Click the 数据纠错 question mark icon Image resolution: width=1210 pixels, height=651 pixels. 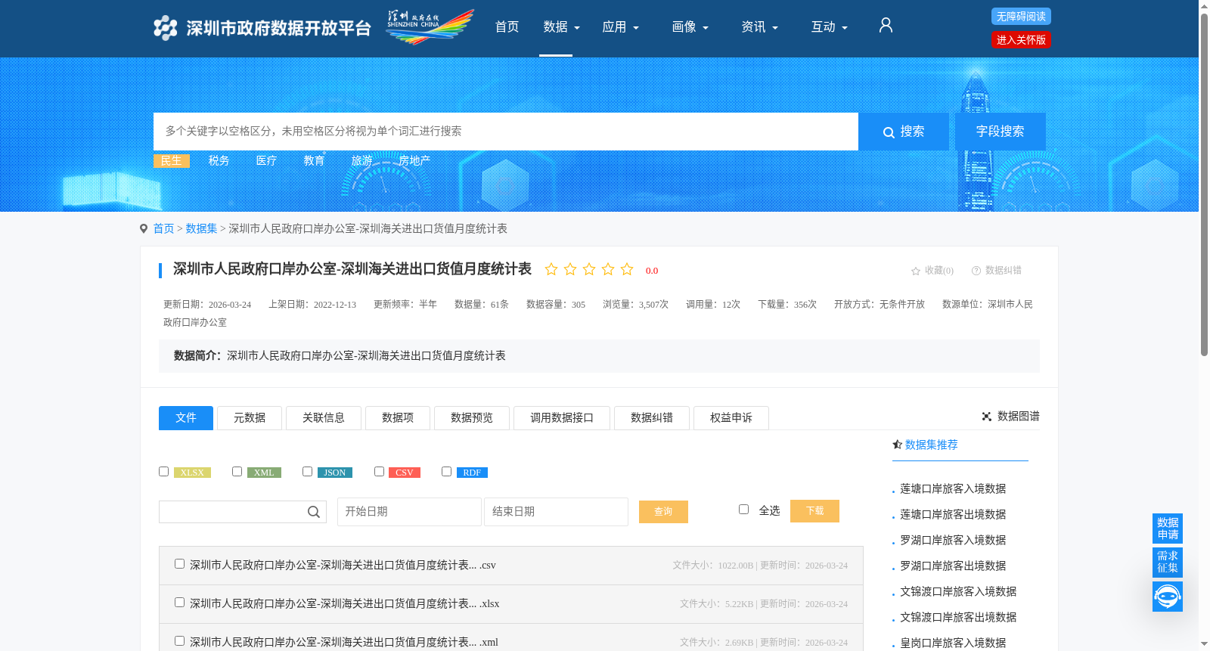[x=976, y=271]
